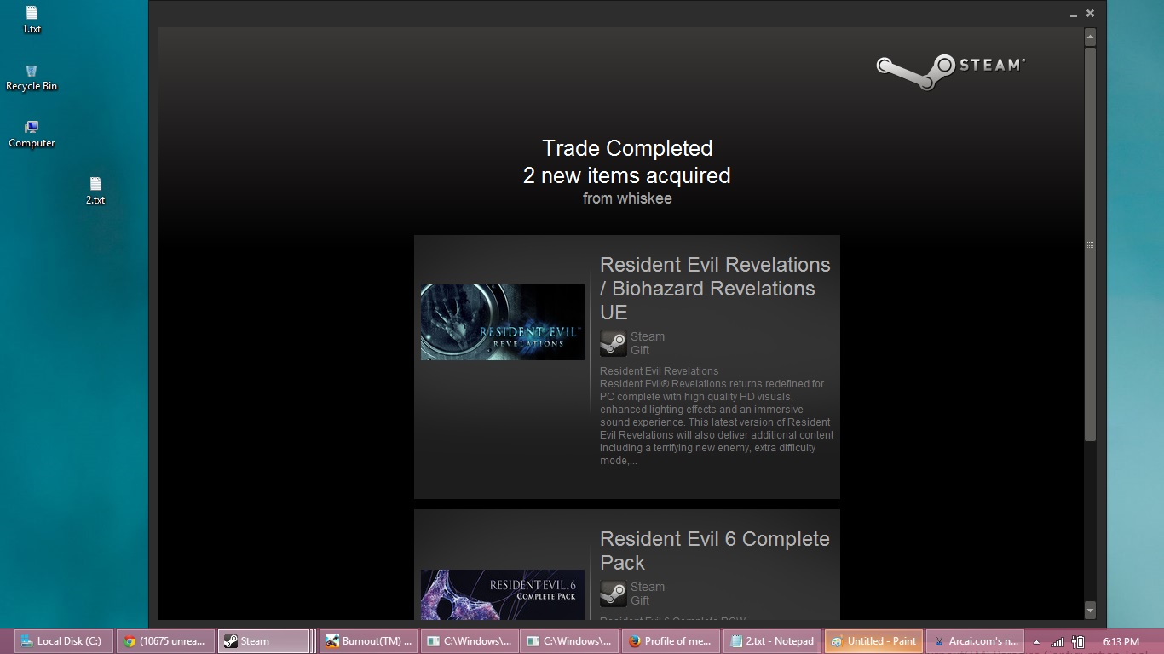This screenshot has height=654, width=1164.
Task: Open Resident Evil Revelations / Biohazard title
Action: 714,288
